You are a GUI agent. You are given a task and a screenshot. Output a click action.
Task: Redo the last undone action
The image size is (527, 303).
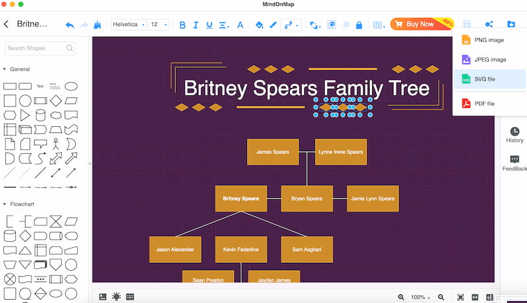coord(84,25)
